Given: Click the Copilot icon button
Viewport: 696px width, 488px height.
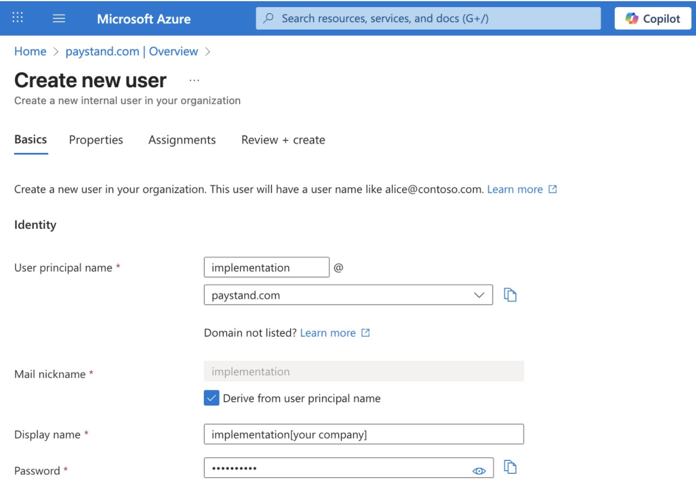Looking at the screenshot, I should pos(653,18).
